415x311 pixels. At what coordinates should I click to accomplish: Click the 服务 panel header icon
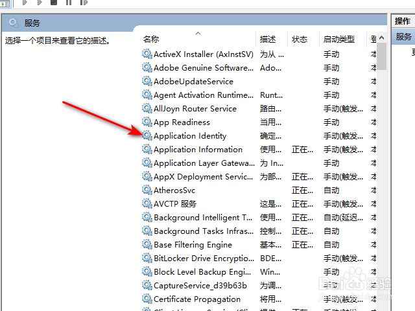14,23
